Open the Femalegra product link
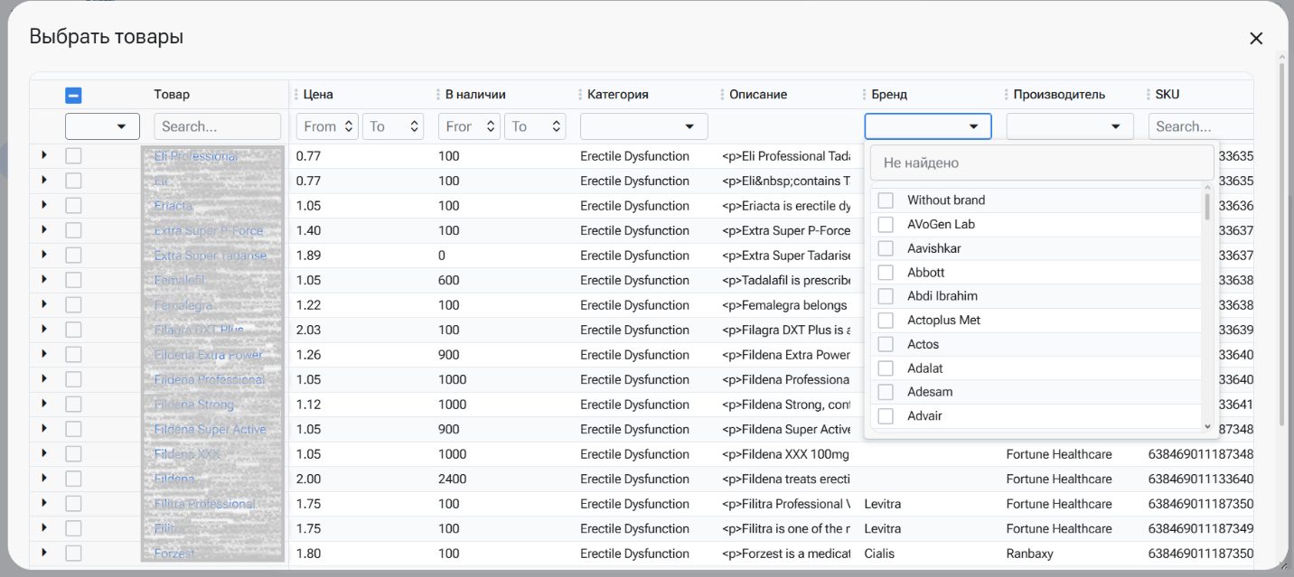This screenshot has width=1294, height=577. [x=183, y=305]
